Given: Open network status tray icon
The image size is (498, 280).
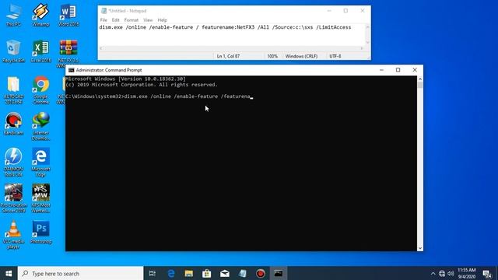Looking at the screenshot, I should click(x=442, y=273).
